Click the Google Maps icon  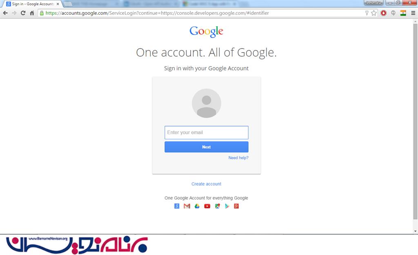pyautogui.click(x=217, y=206)
